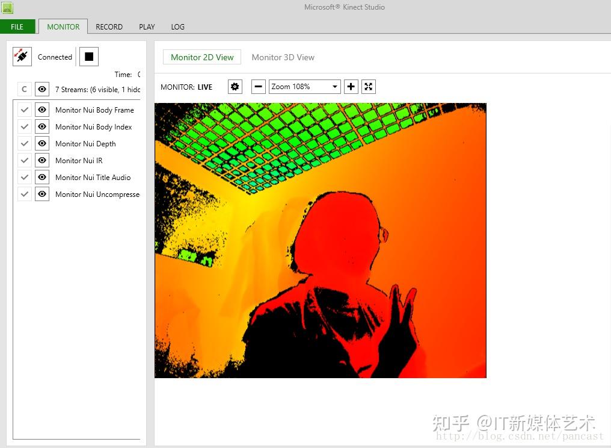Uncheck the Monitor Nui IR stream
Viewport: 611px width, 448px height.
pyautogui.click(x=25, y=160)
